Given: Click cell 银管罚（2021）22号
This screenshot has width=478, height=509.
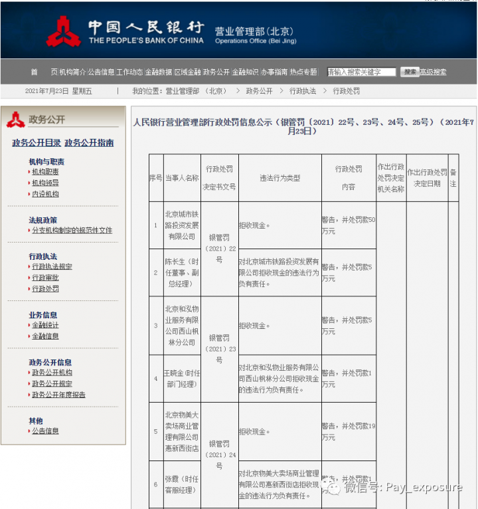Looking at the screenshot, I should point(220,249).
